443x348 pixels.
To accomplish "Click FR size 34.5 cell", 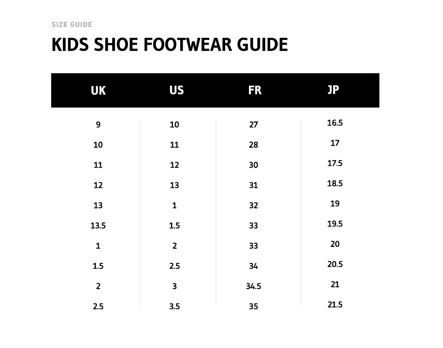I will coord(253,286).
